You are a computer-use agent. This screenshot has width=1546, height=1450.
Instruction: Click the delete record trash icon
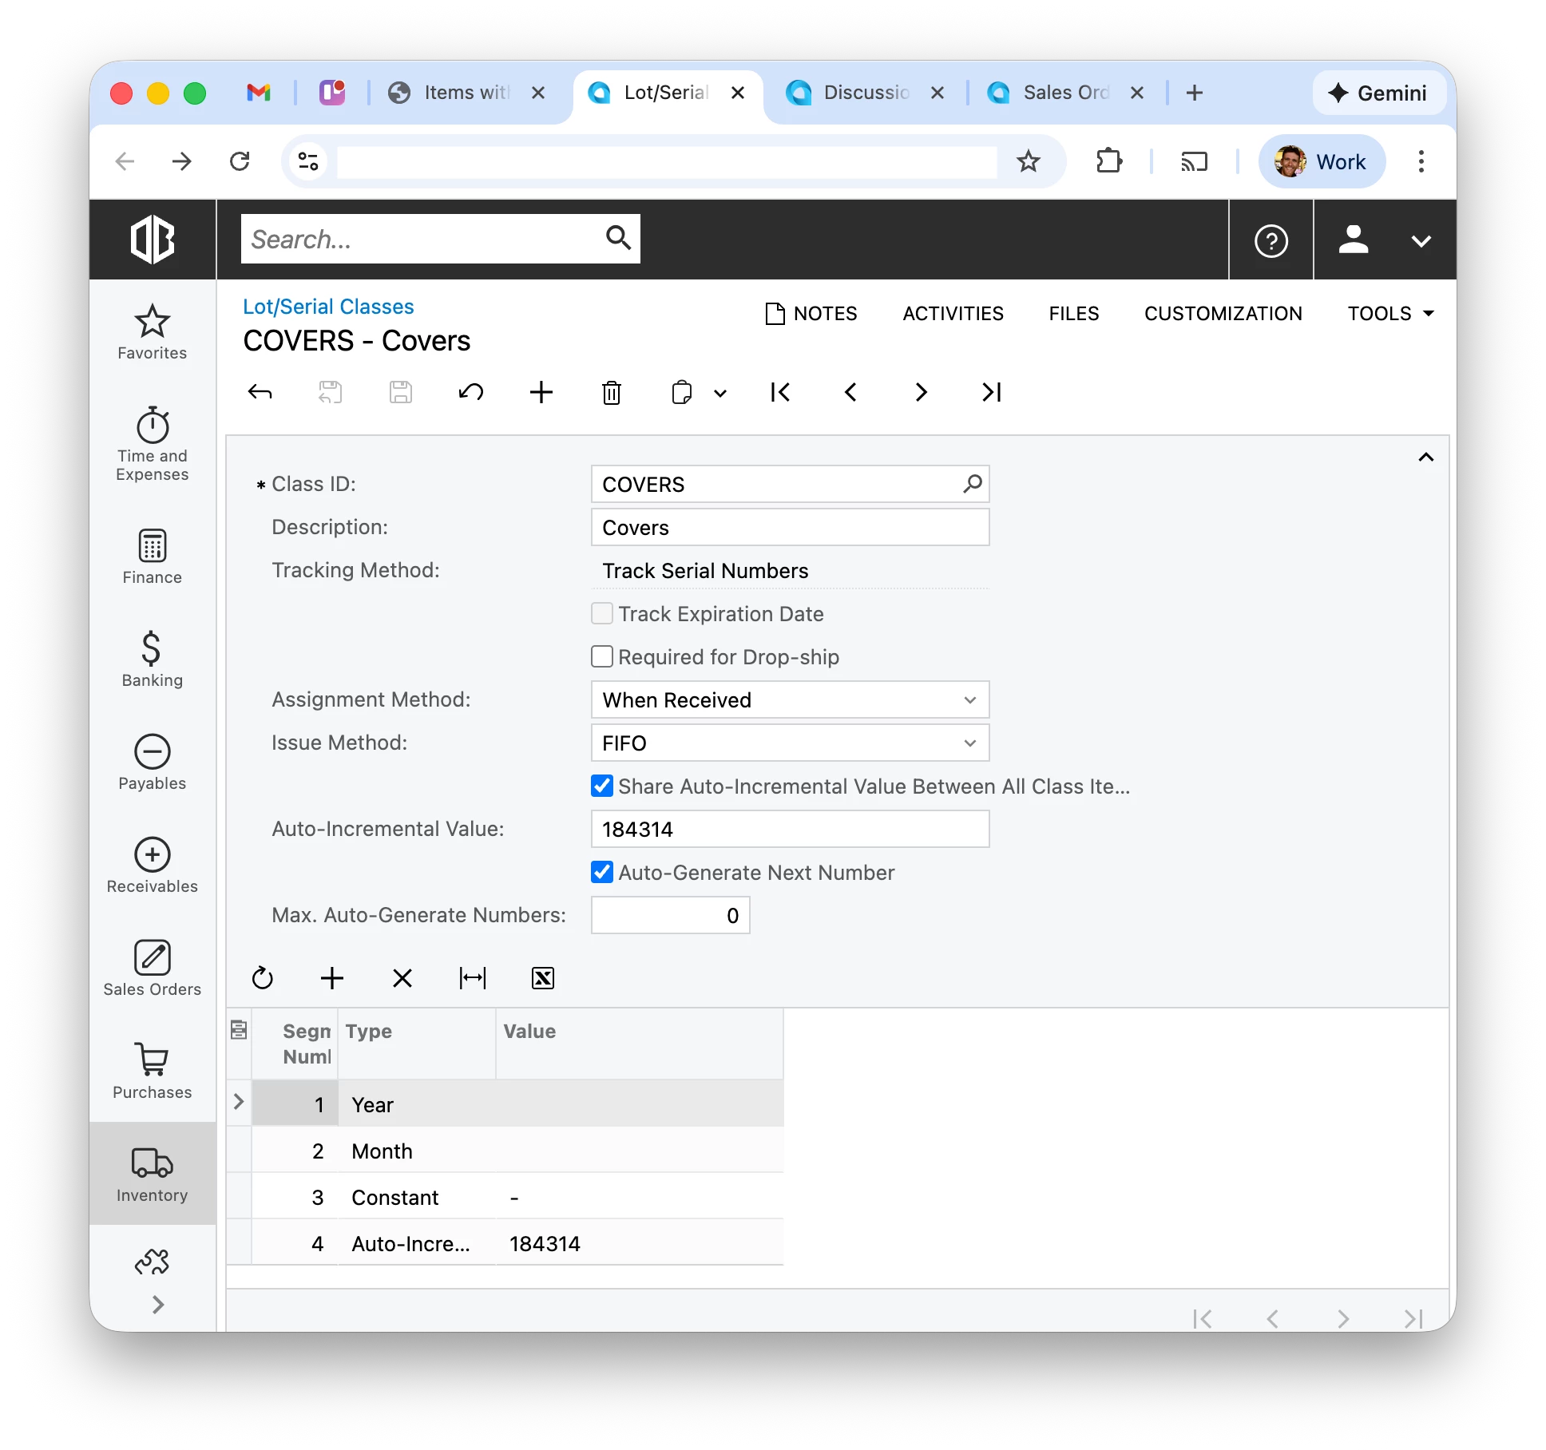coord(611,392)
